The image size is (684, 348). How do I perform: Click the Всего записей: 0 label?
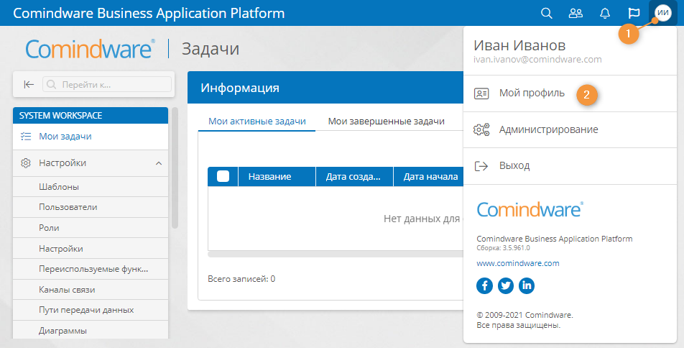click(x=241, y=279)
